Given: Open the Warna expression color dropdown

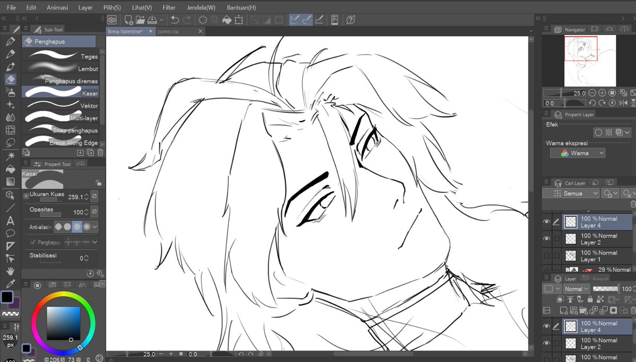Looking at the screenshot, I should coord(577,153).
